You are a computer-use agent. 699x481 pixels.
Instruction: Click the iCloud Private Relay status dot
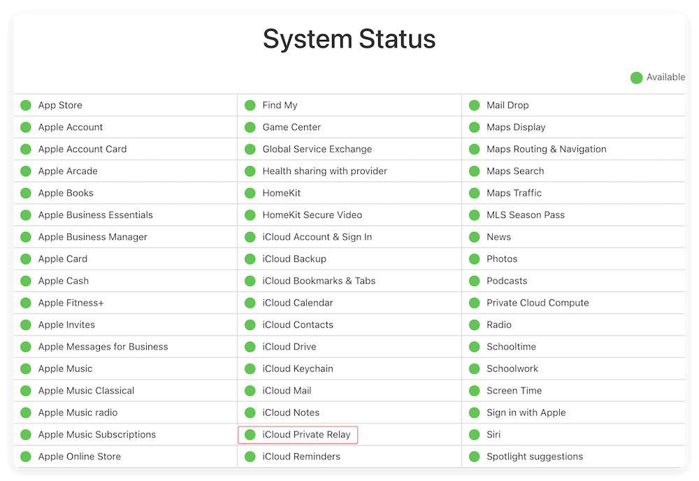point(250,434)
